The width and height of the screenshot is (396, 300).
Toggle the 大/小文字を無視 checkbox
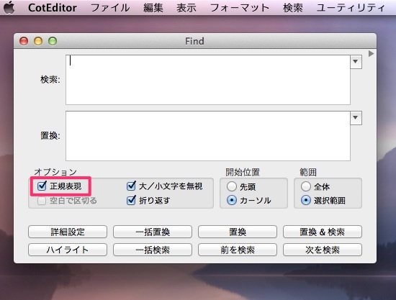[131, 186]
